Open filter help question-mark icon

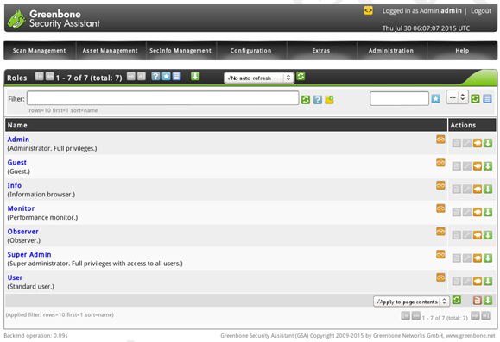tap(317, 100)
